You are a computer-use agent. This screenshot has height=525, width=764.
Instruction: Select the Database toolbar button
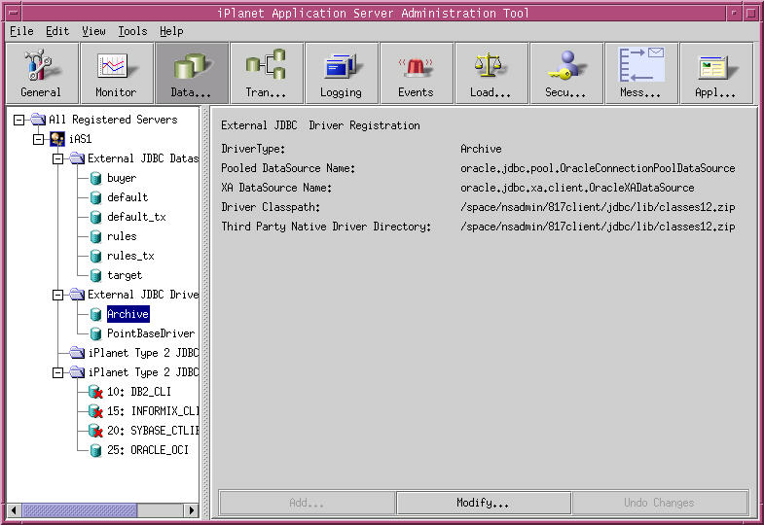point(192,73)
